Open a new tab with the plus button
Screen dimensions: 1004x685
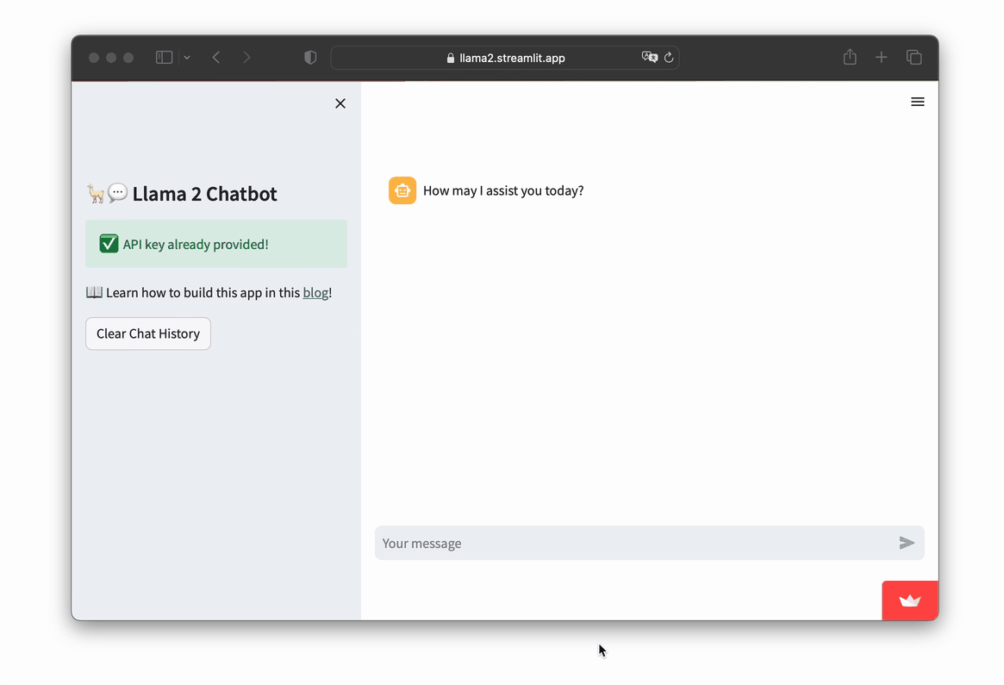881,57
